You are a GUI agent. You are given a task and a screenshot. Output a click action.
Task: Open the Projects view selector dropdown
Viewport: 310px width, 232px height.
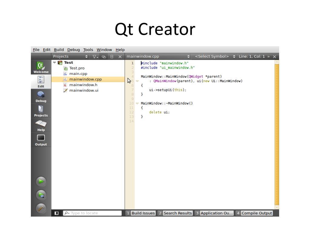coord(70,56)
